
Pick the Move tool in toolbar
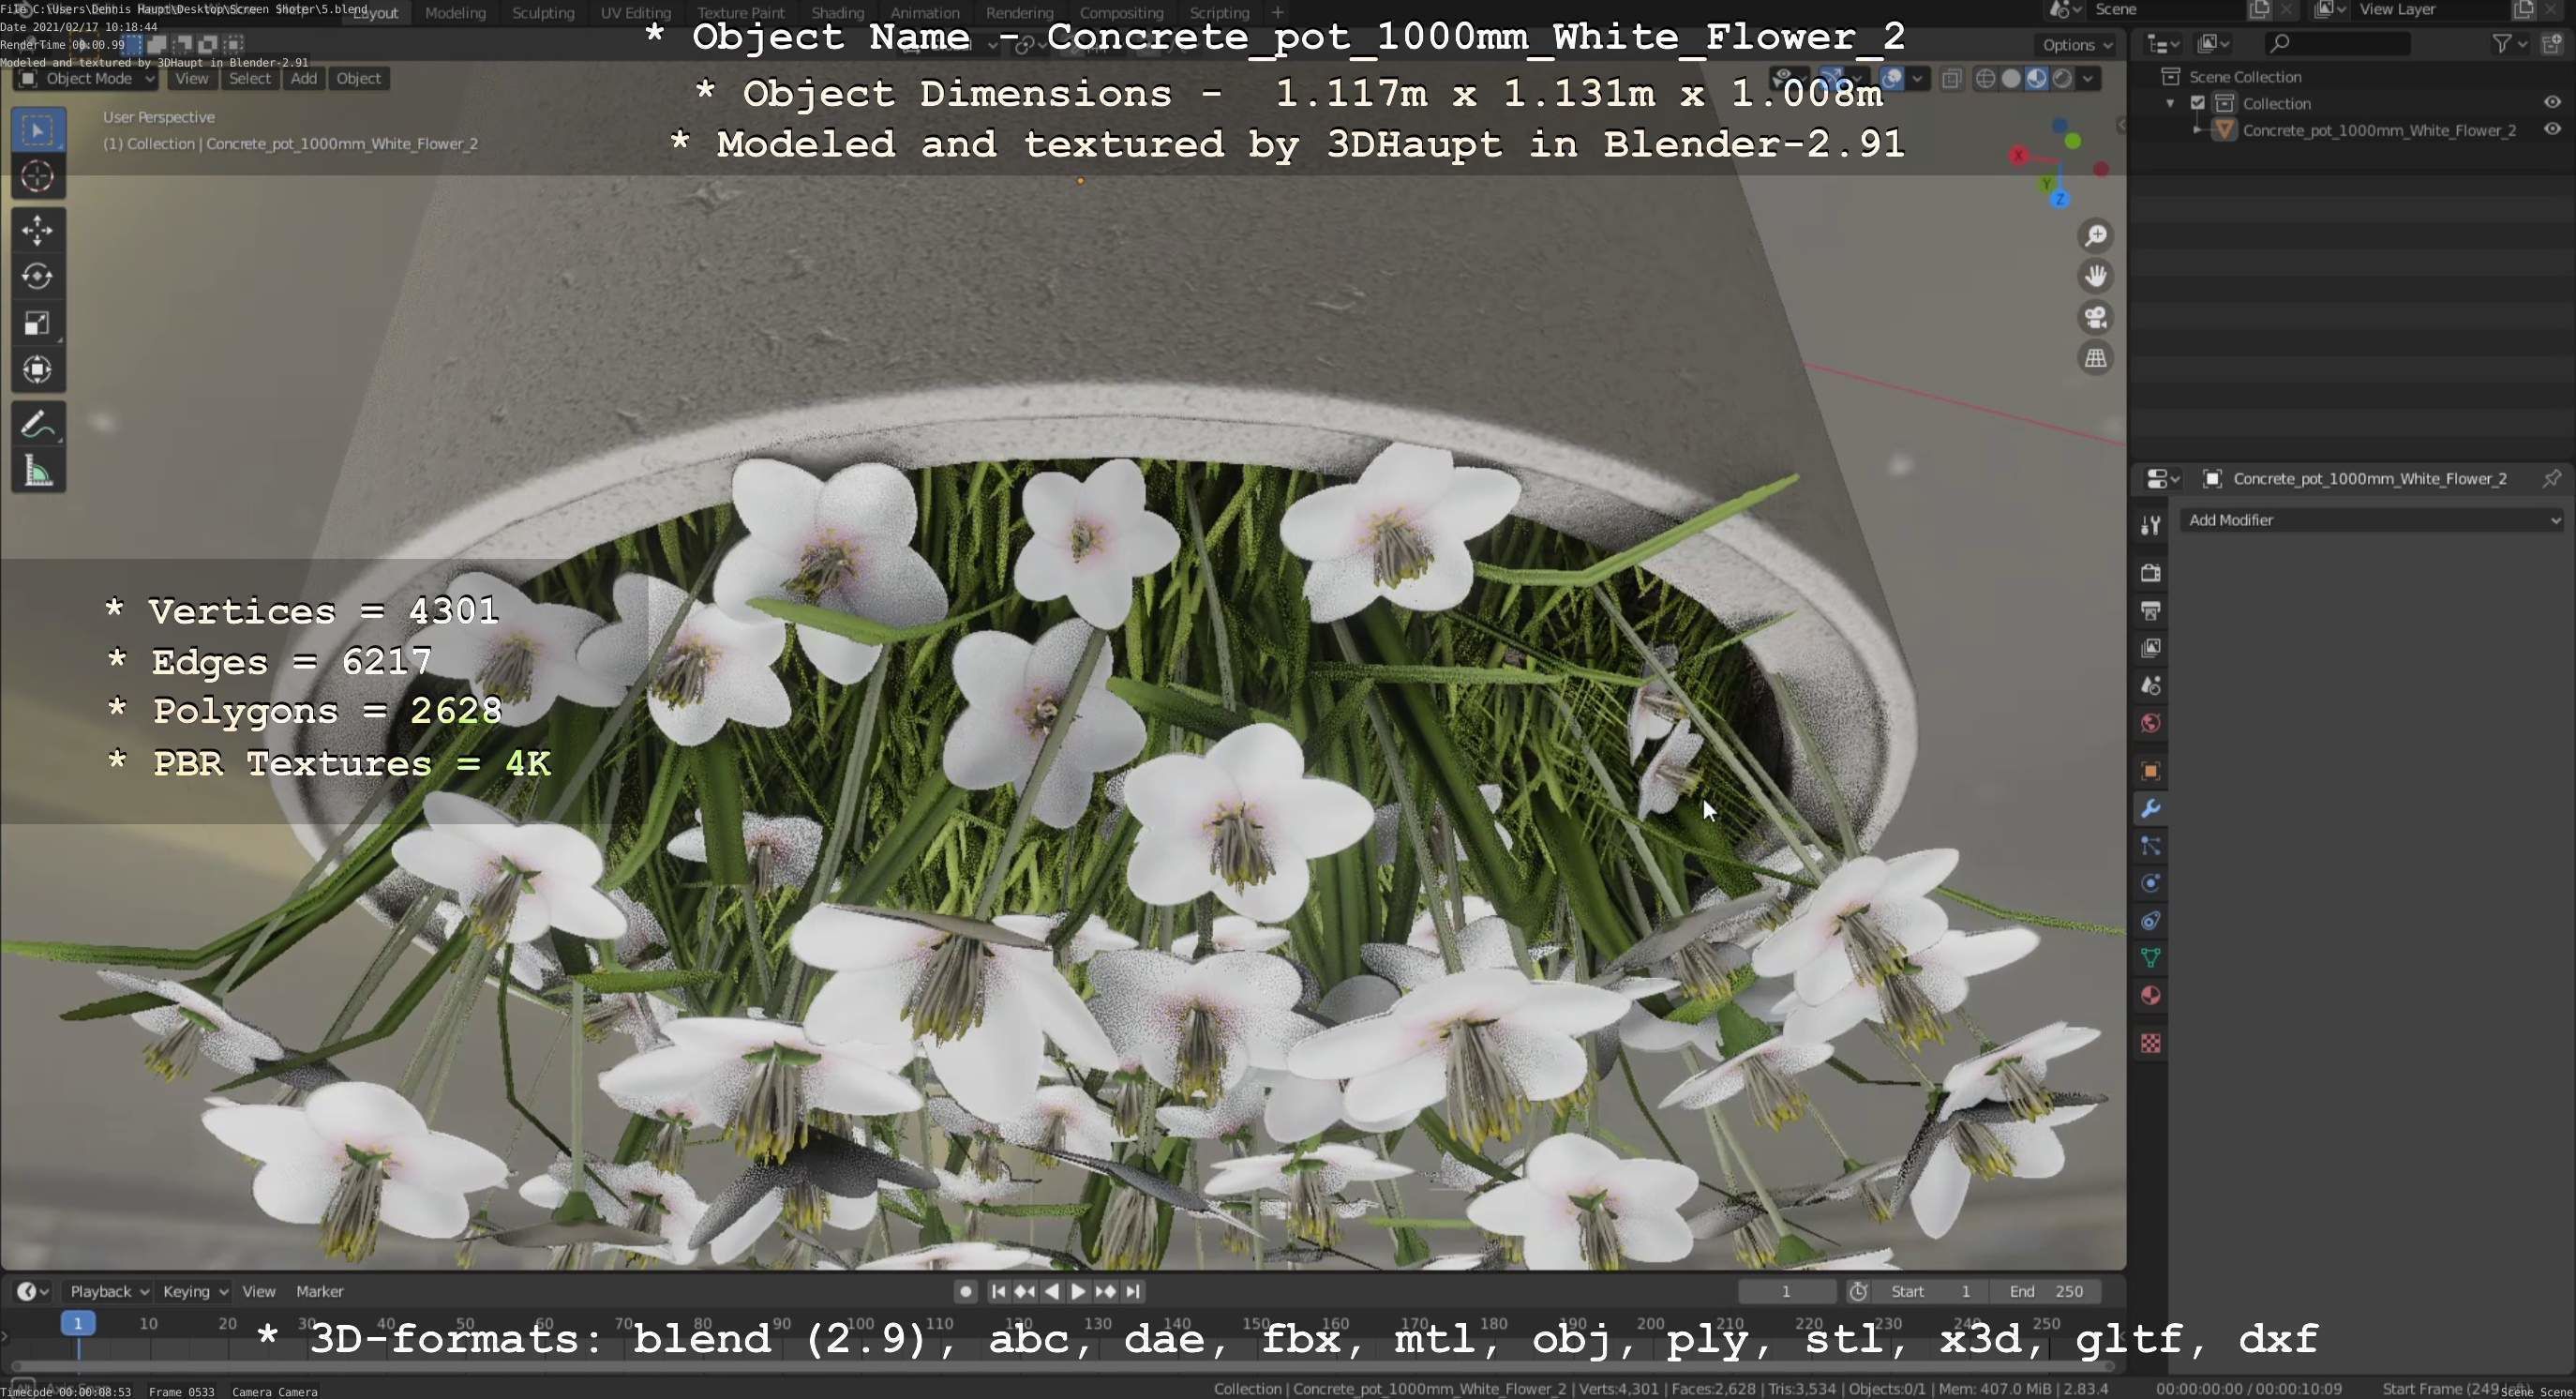38,230
